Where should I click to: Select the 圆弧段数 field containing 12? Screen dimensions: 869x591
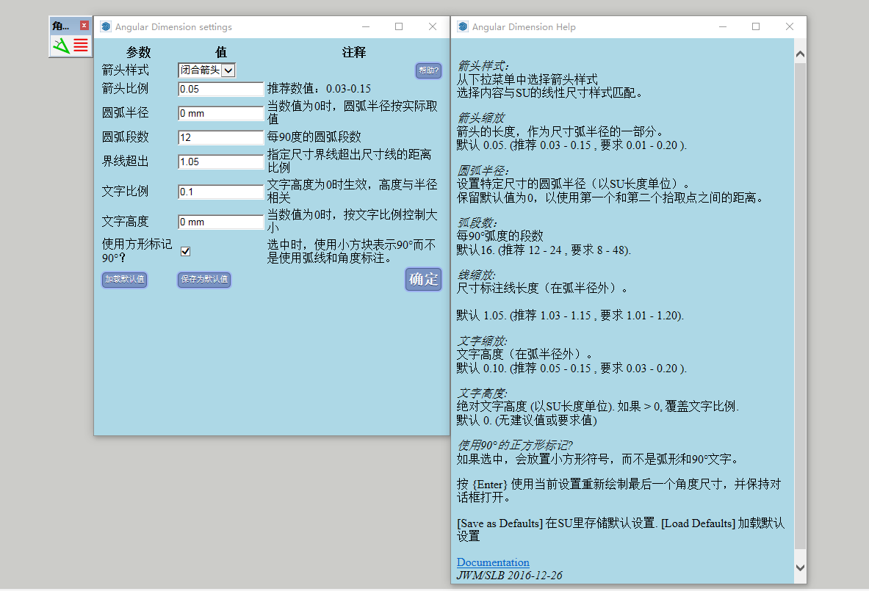[219, 137]
